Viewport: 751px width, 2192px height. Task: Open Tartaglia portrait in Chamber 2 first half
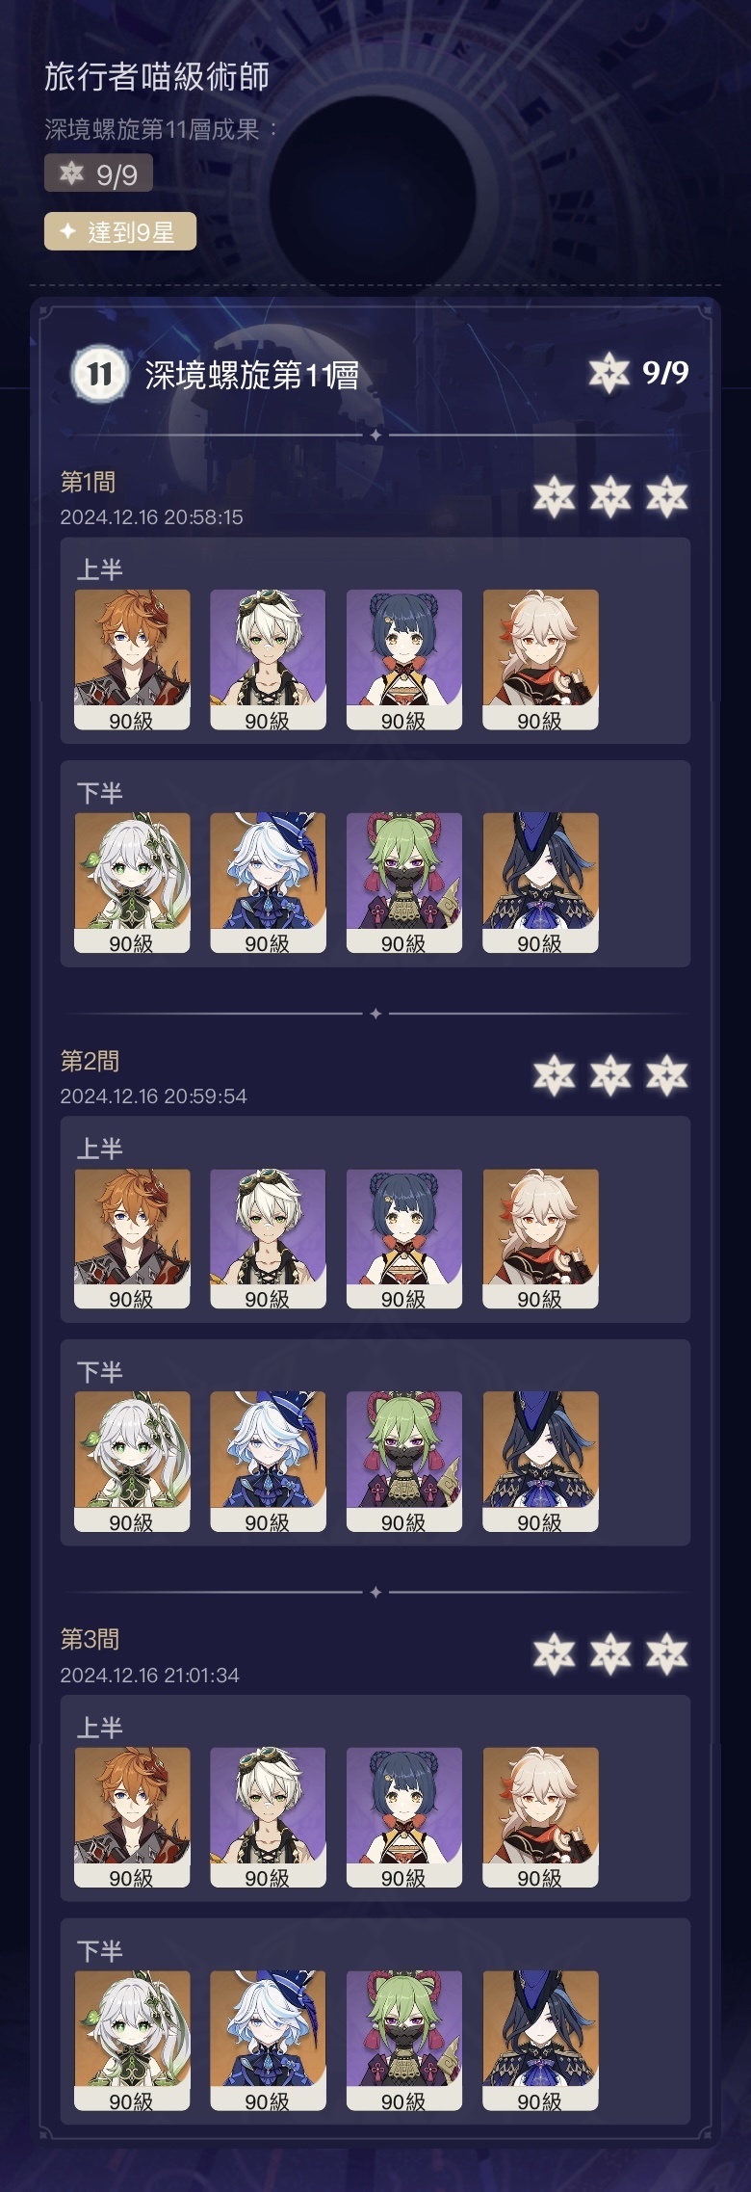(x=132, y=1239)
